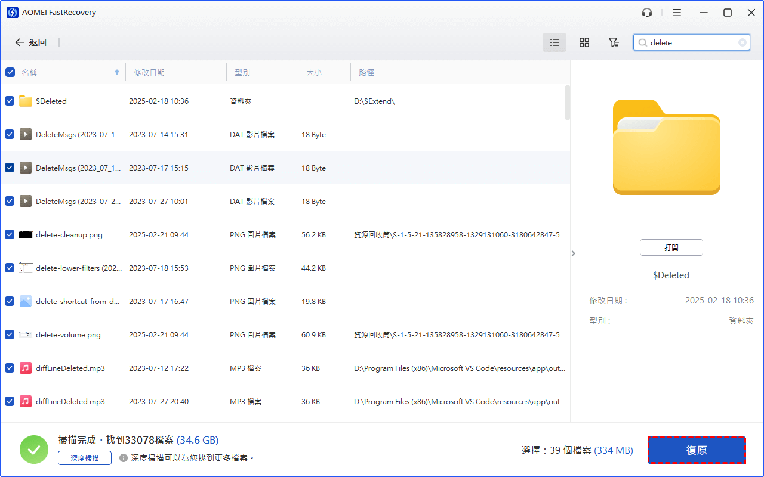
Task: Open the filter options icon
Action: tap(614, 42)
